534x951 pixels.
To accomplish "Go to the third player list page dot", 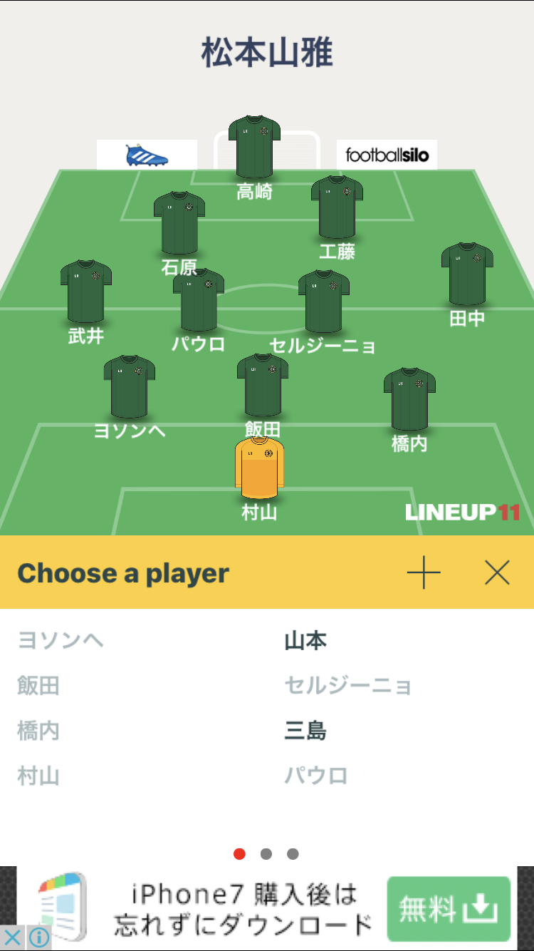I will coord(293,854).
